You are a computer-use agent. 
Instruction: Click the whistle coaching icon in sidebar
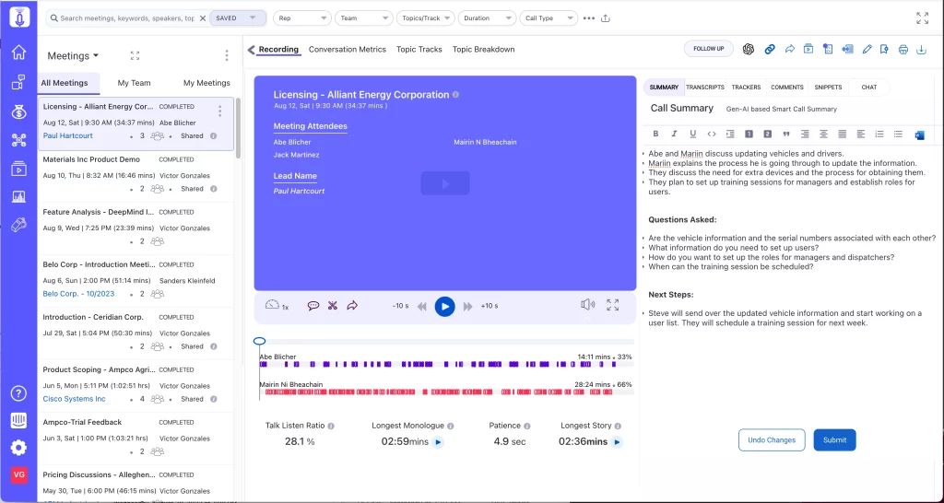point(18,225)
